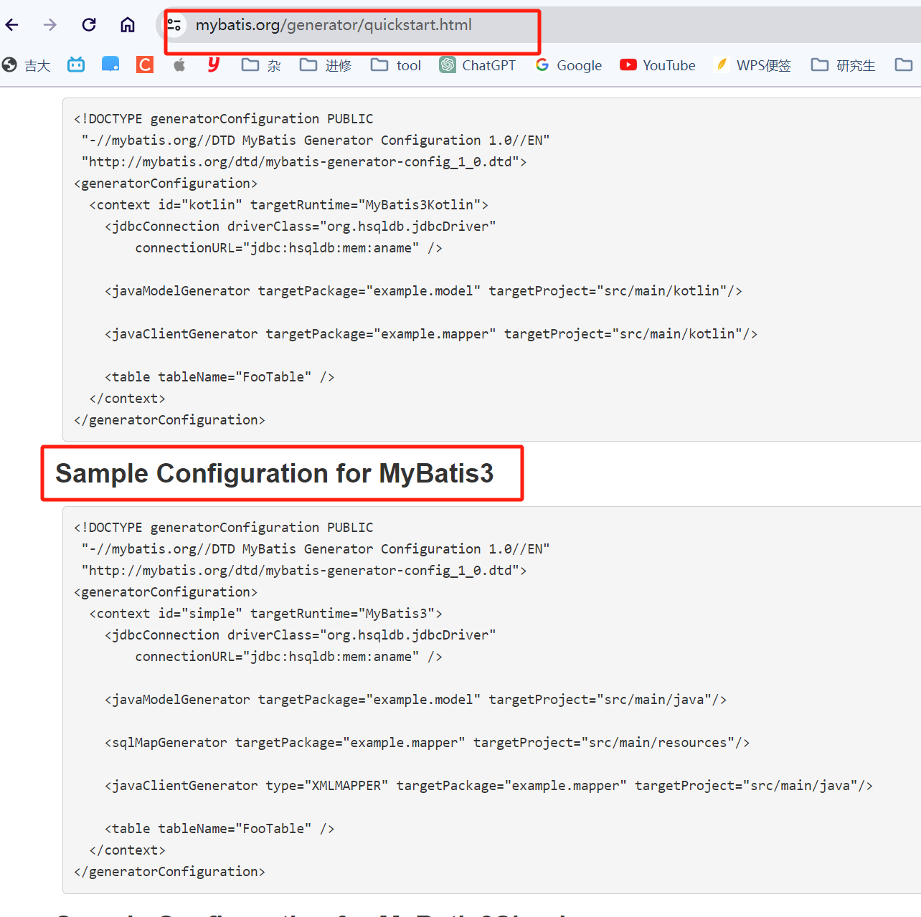Click jdbcConnection driverClass line in Kotlin block

point(301,227)
